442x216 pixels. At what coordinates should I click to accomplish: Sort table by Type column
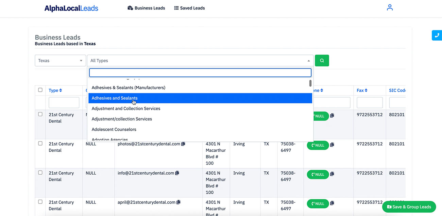click(x=55, y=90)
